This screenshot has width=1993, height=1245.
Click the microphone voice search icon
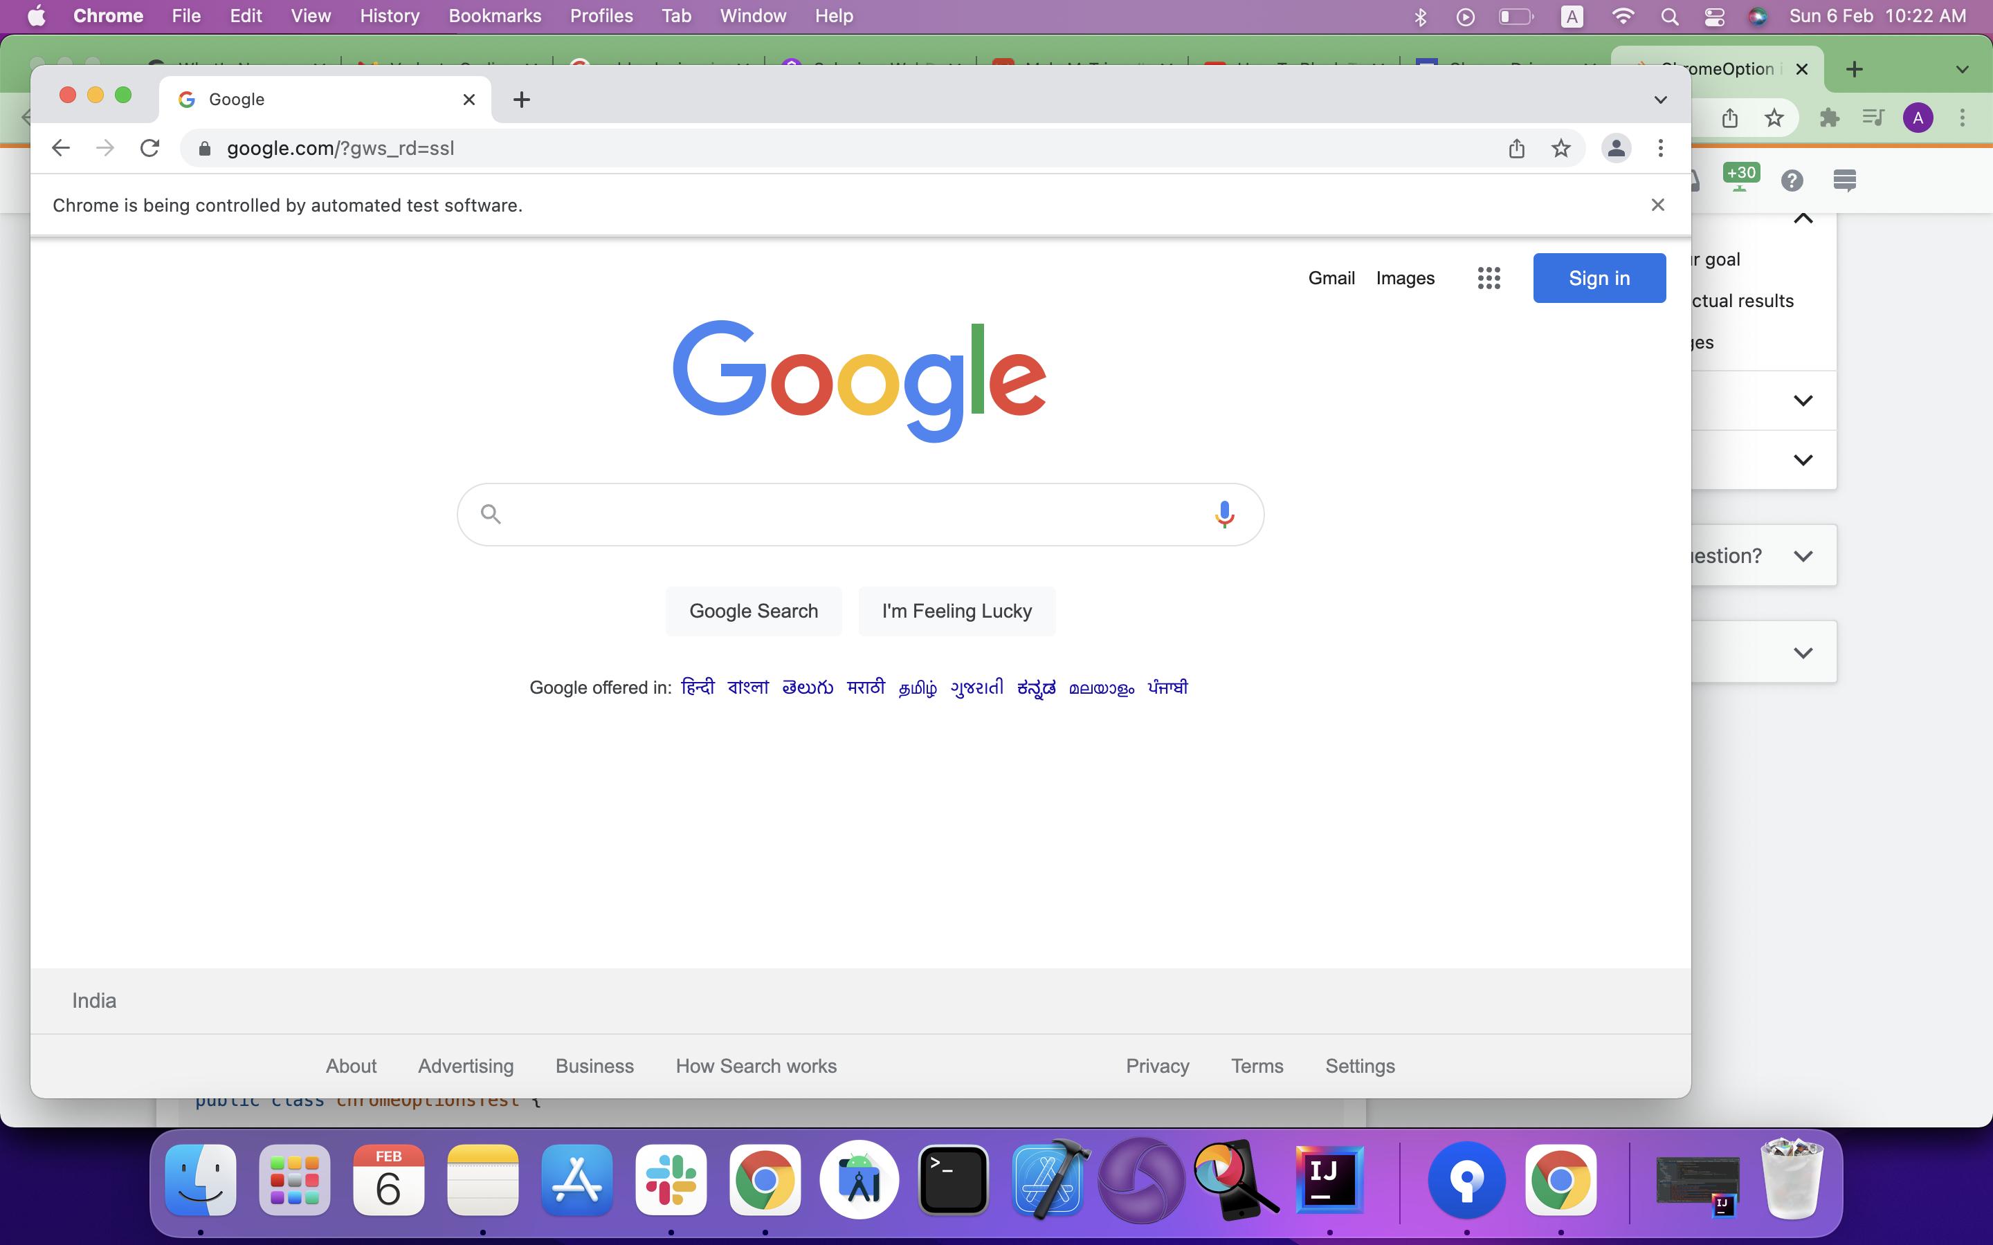(x=1223, y=514)
